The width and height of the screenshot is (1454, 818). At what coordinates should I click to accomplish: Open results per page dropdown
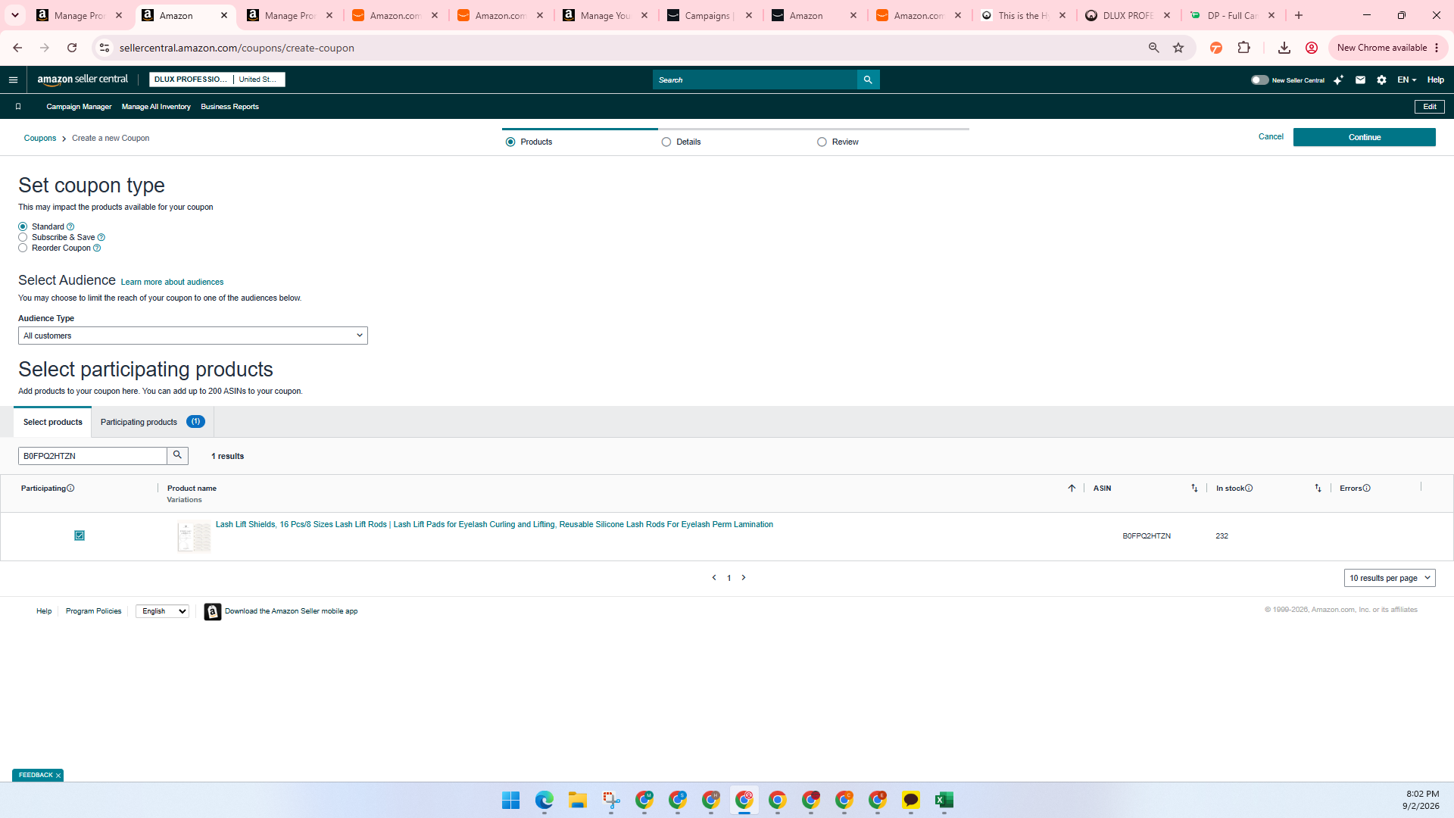[x=1390, y=578]
